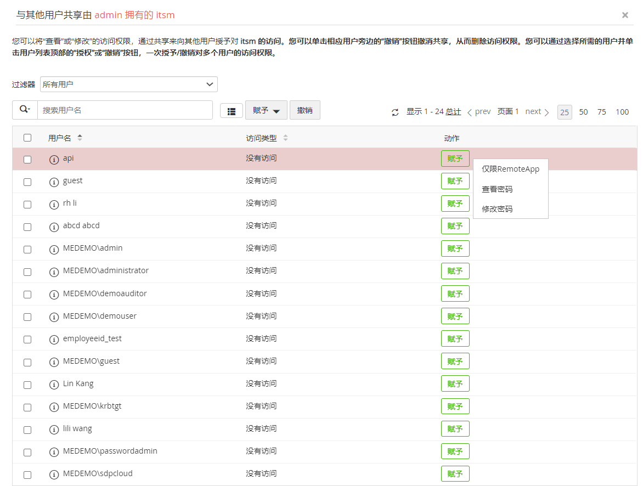Select MEDEMO\admin checkbox
The height and width of the screenshot is (486, 643).
point(27,250)
